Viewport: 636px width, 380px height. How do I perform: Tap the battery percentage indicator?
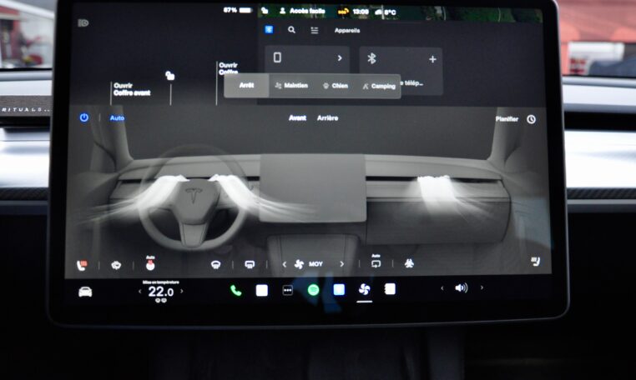(238, 10)
